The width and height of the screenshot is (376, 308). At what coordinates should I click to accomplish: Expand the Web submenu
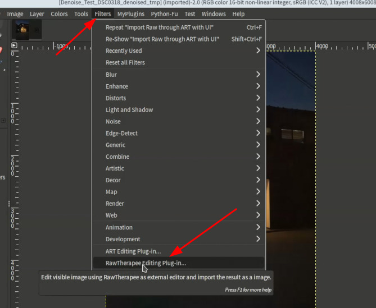(x=179, y=215)
